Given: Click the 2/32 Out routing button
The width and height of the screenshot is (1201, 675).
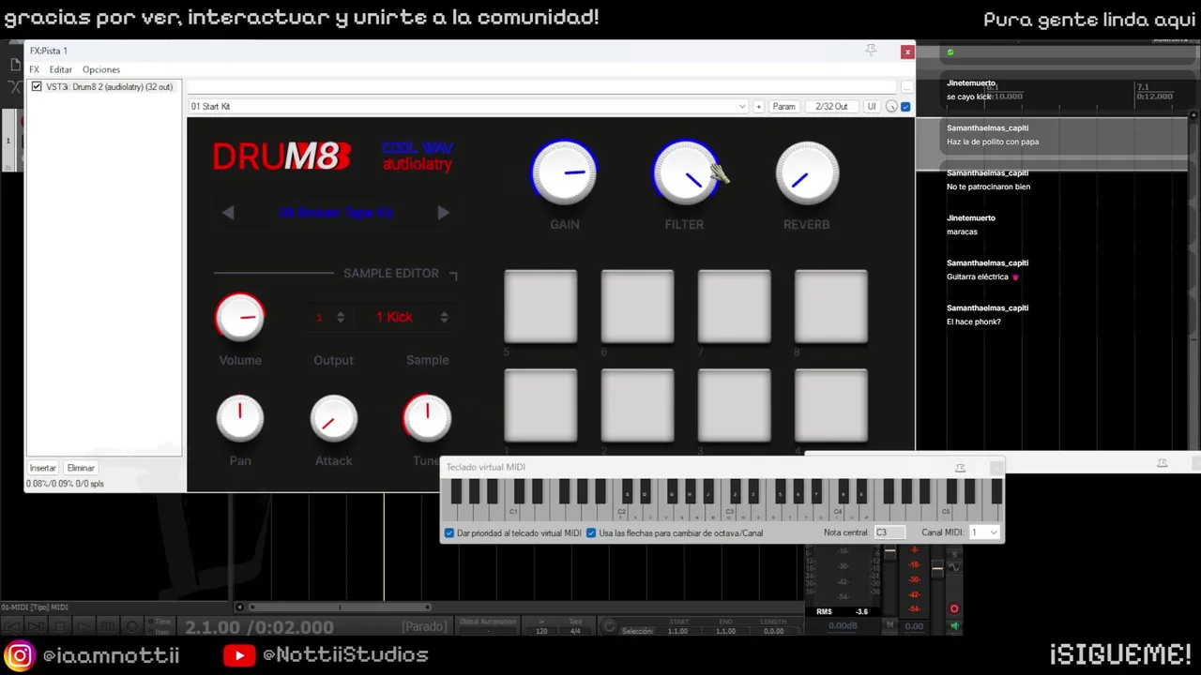Looking at the screenshot, I should (x=831, y=107).
